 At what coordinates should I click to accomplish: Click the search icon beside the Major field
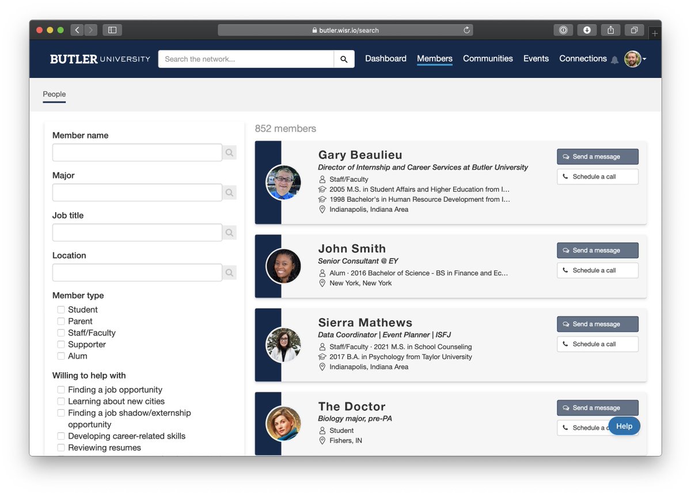pos(229,192)
